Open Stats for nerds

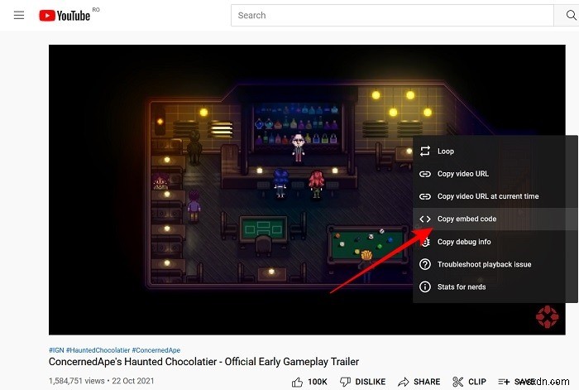[495, 286]
